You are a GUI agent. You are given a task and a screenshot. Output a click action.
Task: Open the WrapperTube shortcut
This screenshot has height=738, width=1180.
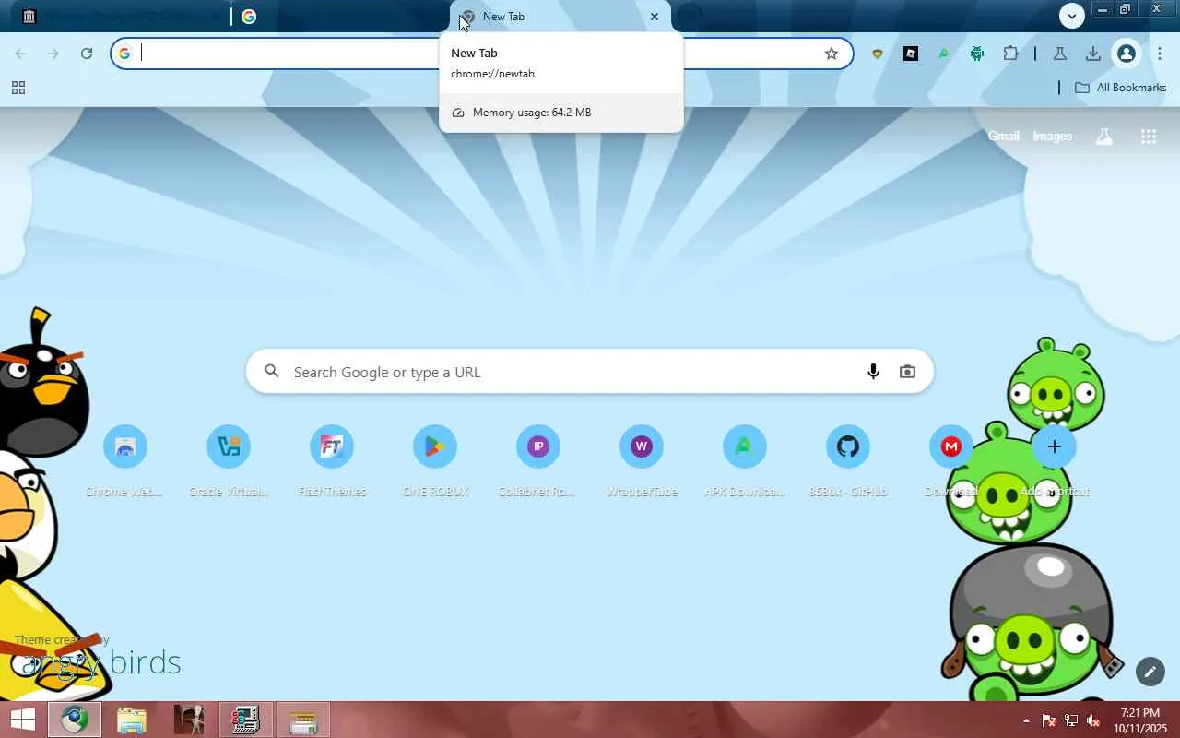[642, 461]
